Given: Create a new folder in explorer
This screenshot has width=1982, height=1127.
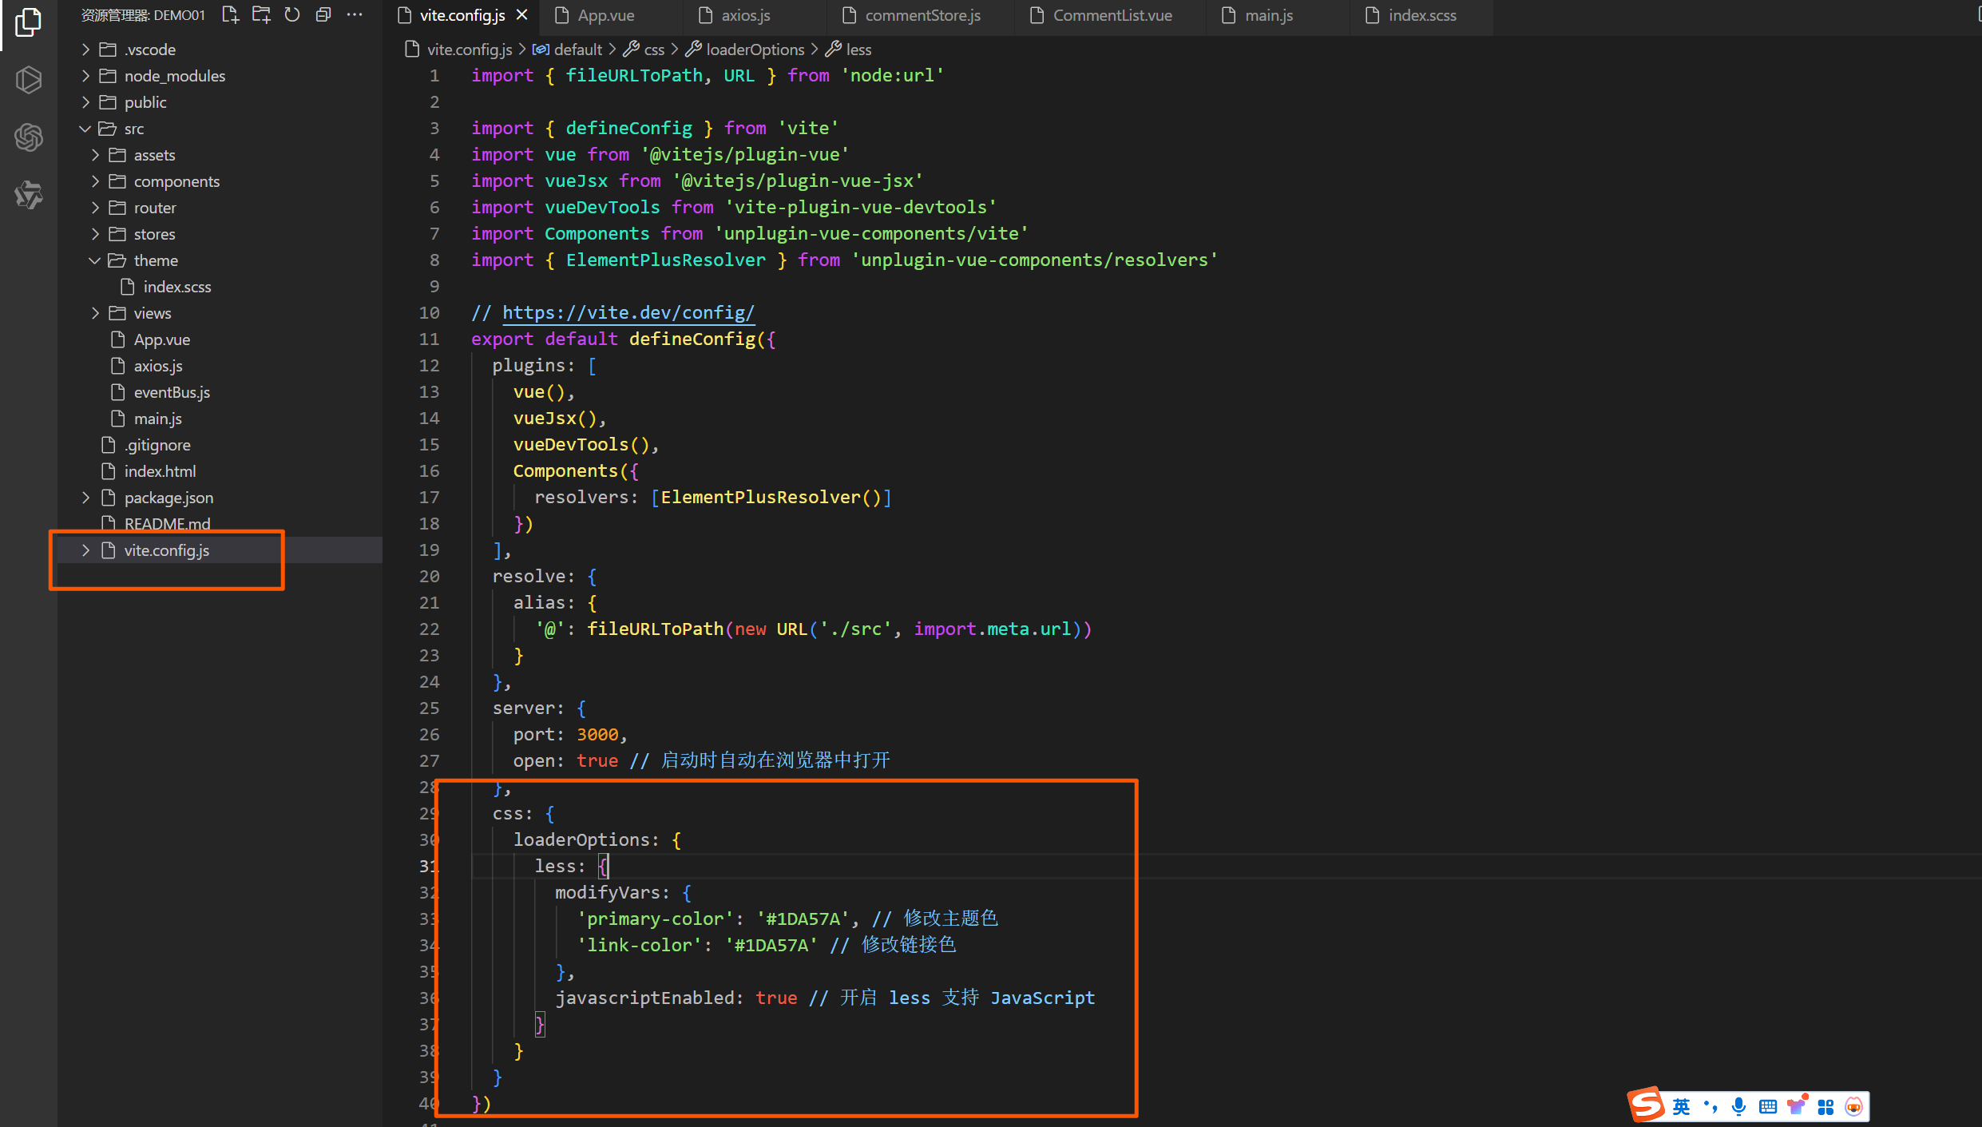Looking at the screenshot, I should (x=261, y=14).
